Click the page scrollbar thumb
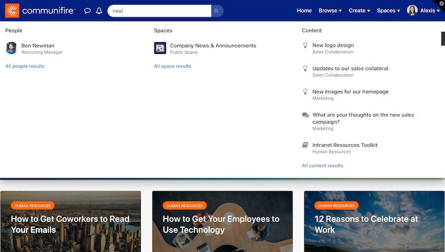This screenshot has height=252, width=445. coord(443,38)
